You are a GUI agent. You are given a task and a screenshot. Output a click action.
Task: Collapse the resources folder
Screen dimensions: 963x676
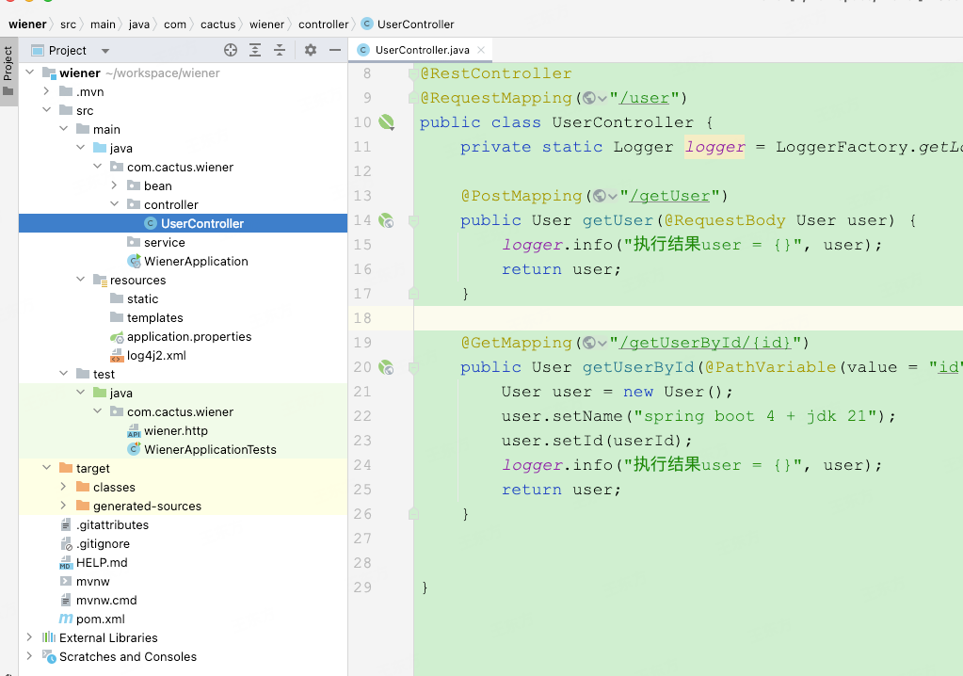pyautogui.click(x=80, y=280)
